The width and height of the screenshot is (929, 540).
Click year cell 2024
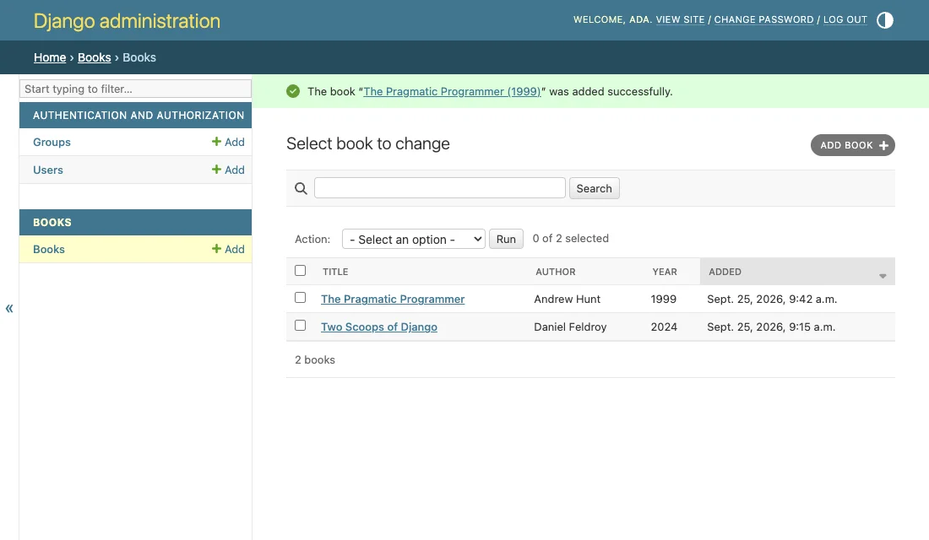[x=664, y=327]
